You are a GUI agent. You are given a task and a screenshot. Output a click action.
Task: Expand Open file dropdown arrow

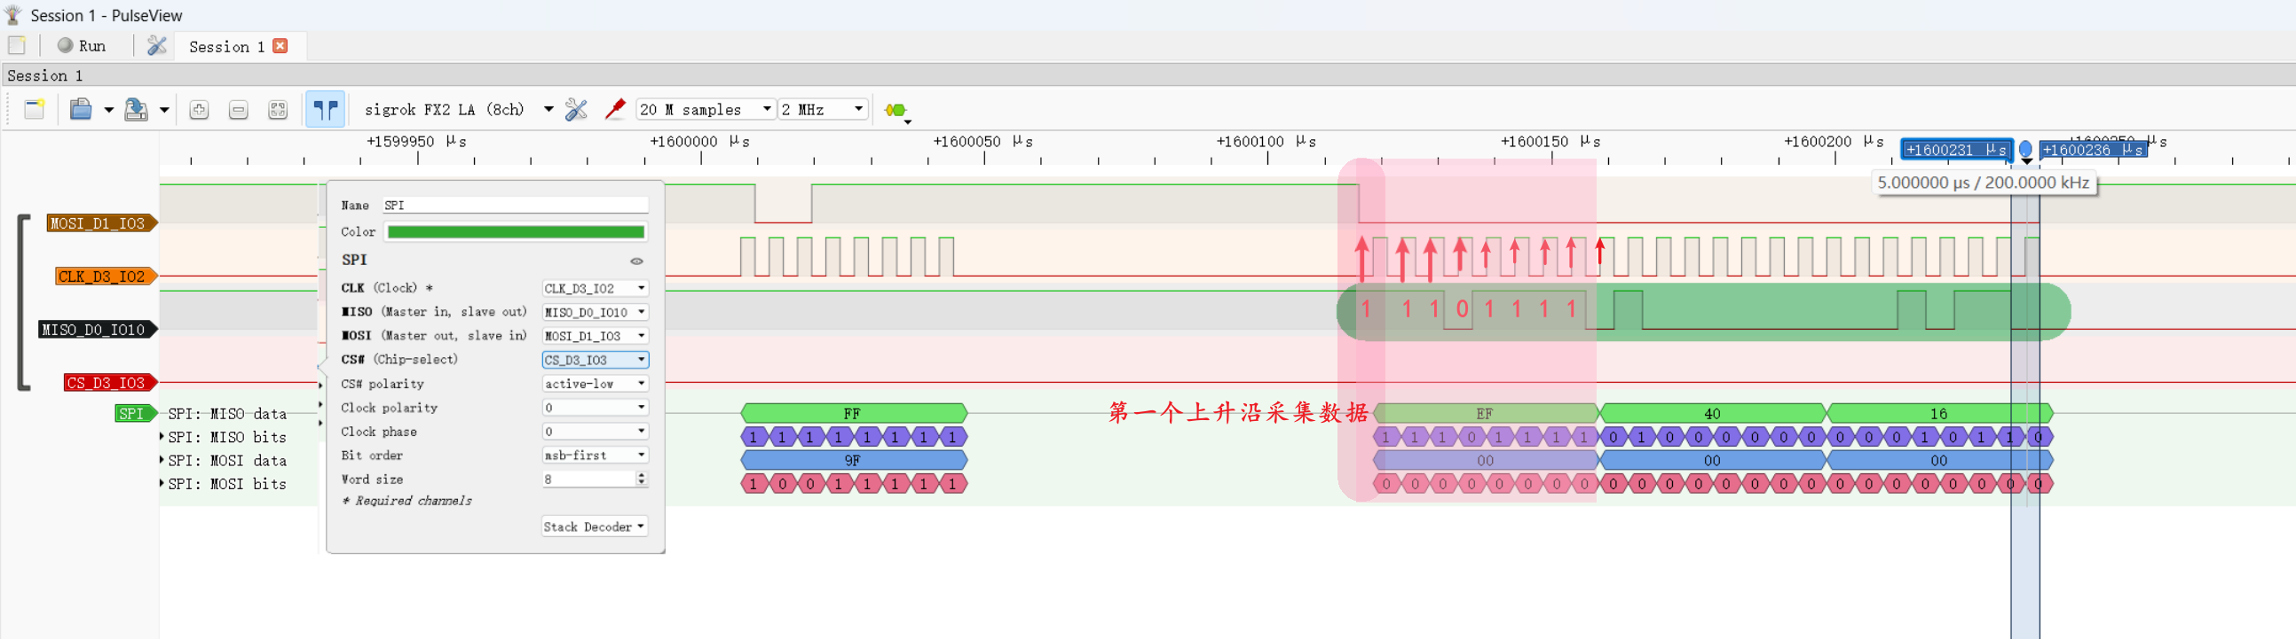click(x=109, y=111)
